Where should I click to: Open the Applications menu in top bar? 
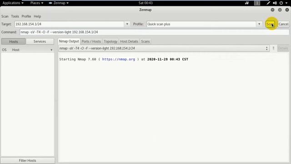pyautogui.click(x=13, y=3)
